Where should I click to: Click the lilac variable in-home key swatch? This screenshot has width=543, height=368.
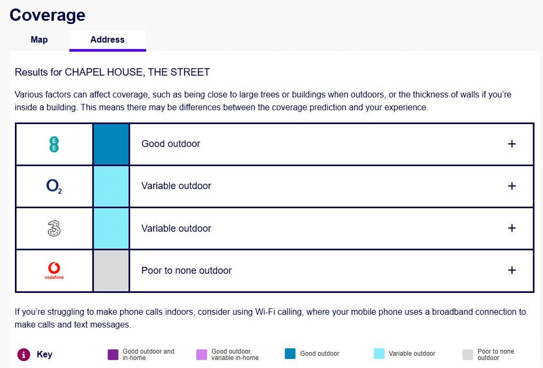pos(202,354)
